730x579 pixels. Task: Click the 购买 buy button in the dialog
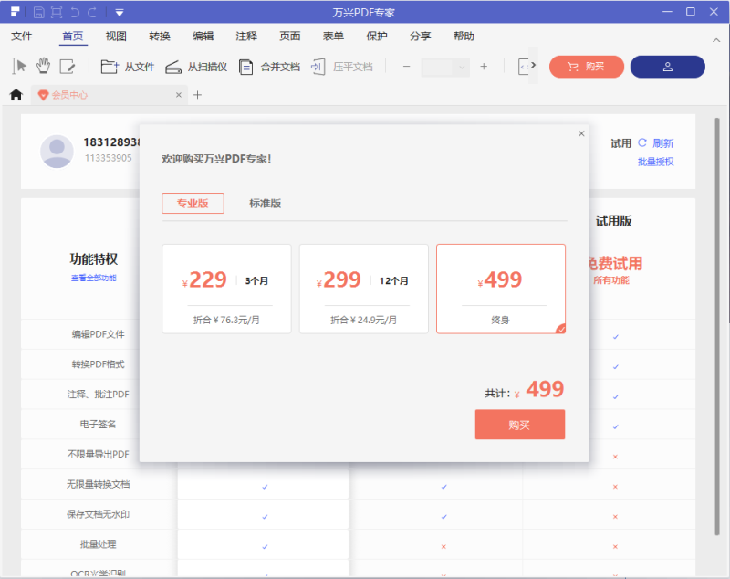[519, 424]
